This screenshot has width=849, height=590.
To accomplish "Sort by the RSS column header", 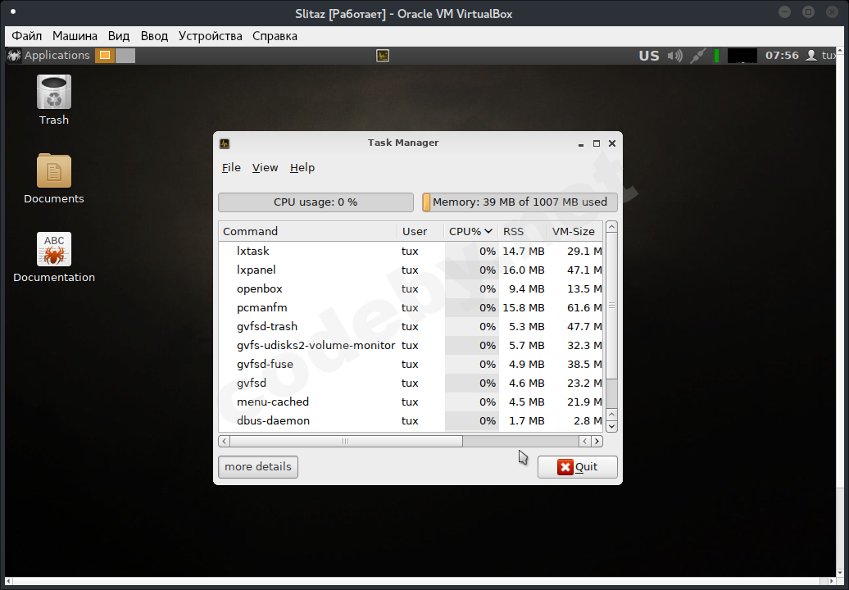I will coord(522,231).
